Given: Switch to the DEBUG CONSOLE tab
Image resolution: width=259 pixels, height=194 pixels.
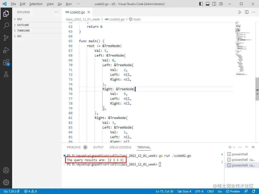Looking at the screenshot, I should pyautogui.click(x=121, y=147).
